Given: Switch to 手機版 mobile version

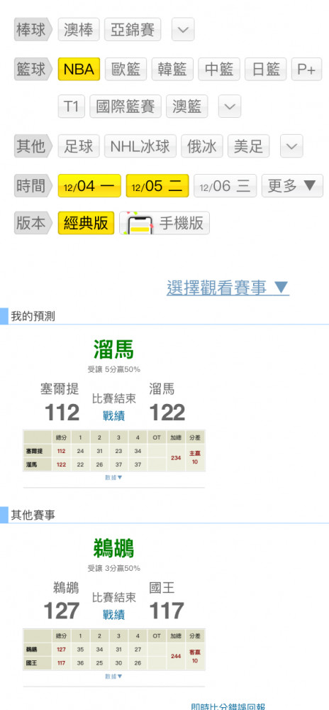Looking at the screenshot, I should pos(164,223).
